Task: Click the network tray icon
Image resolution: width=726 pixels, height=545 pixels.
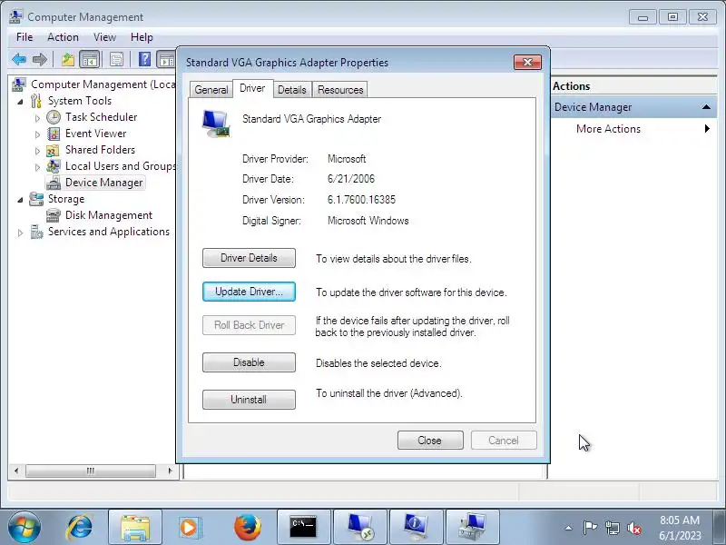Action: point(612,528)
